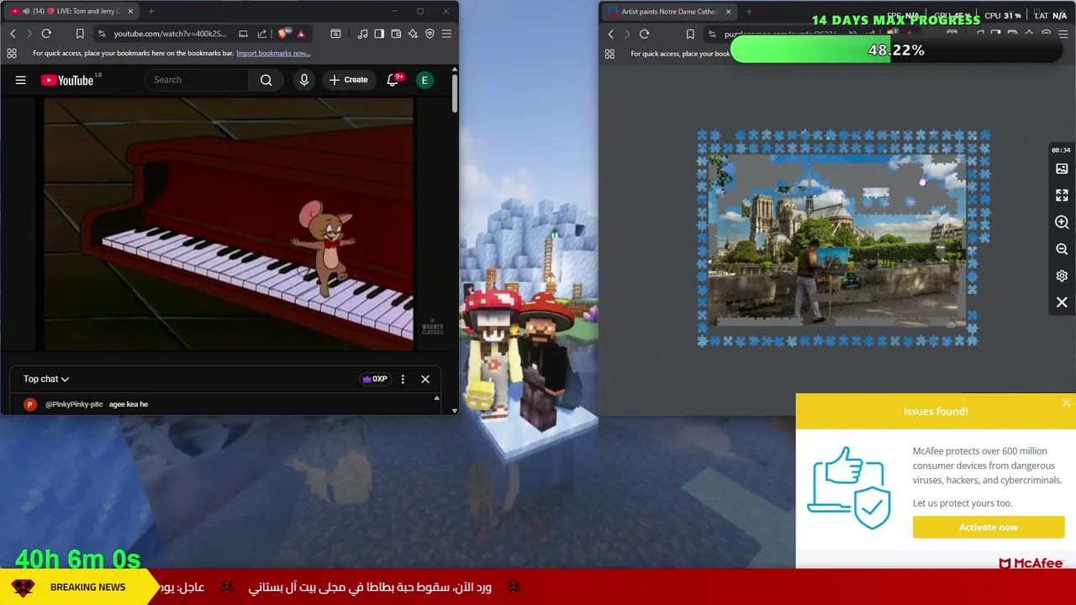Start voice search with microphone icon

304,80
